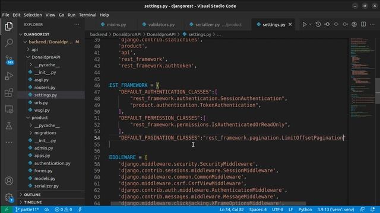Viewport: 380px width, 213px height.
Task: Open the View menu
Action: click(x=50, y=15)
